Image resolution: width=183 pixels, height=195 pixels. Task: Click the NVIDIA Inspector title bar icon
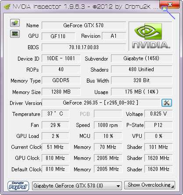pyautogui.click(x=7, y=7)
